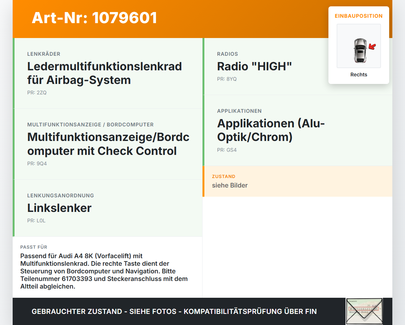Click the Linkslenker heading
Viewport: 405px width, 325px height.
pyautogui.click(x=59, y=208)
